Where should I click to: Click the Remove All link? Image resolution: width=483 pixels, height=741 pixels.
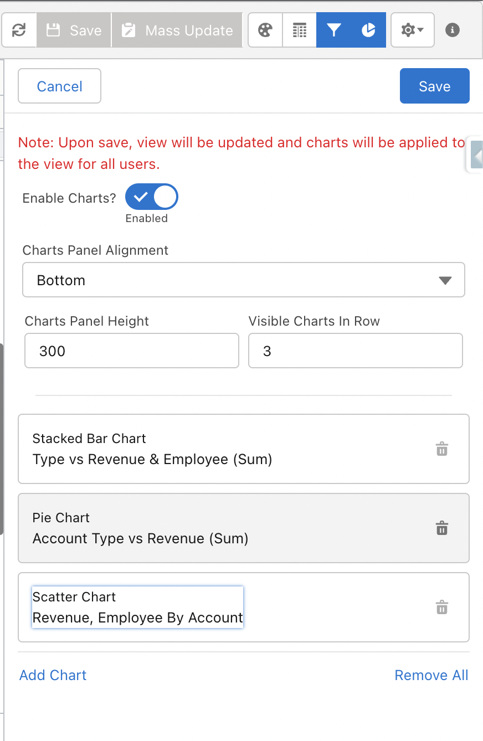pyautogui.click(x=431, y=675)
